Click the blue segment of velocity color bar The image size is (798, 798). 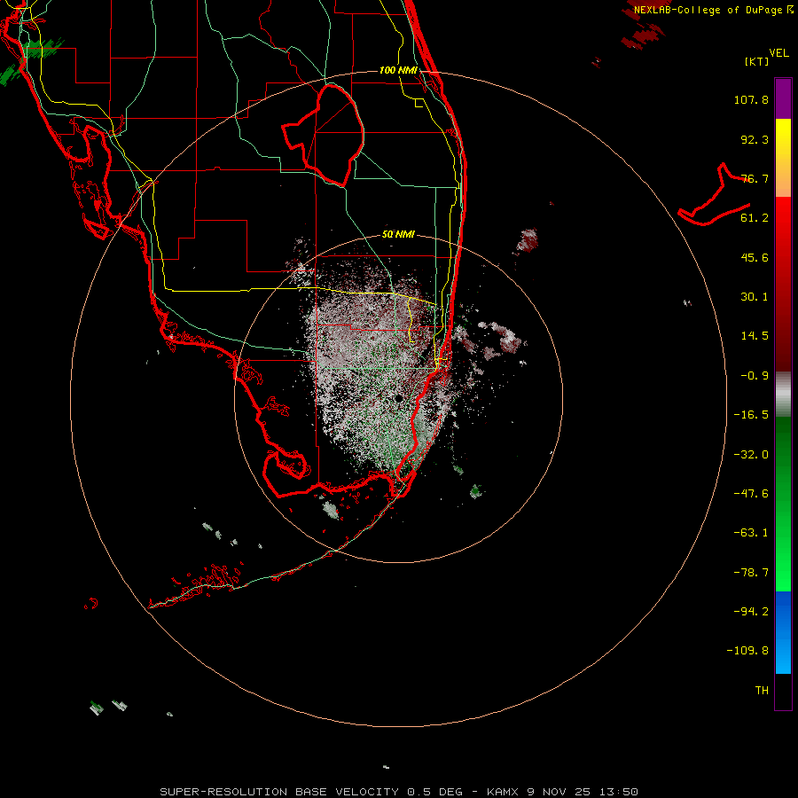click(783, 632)
